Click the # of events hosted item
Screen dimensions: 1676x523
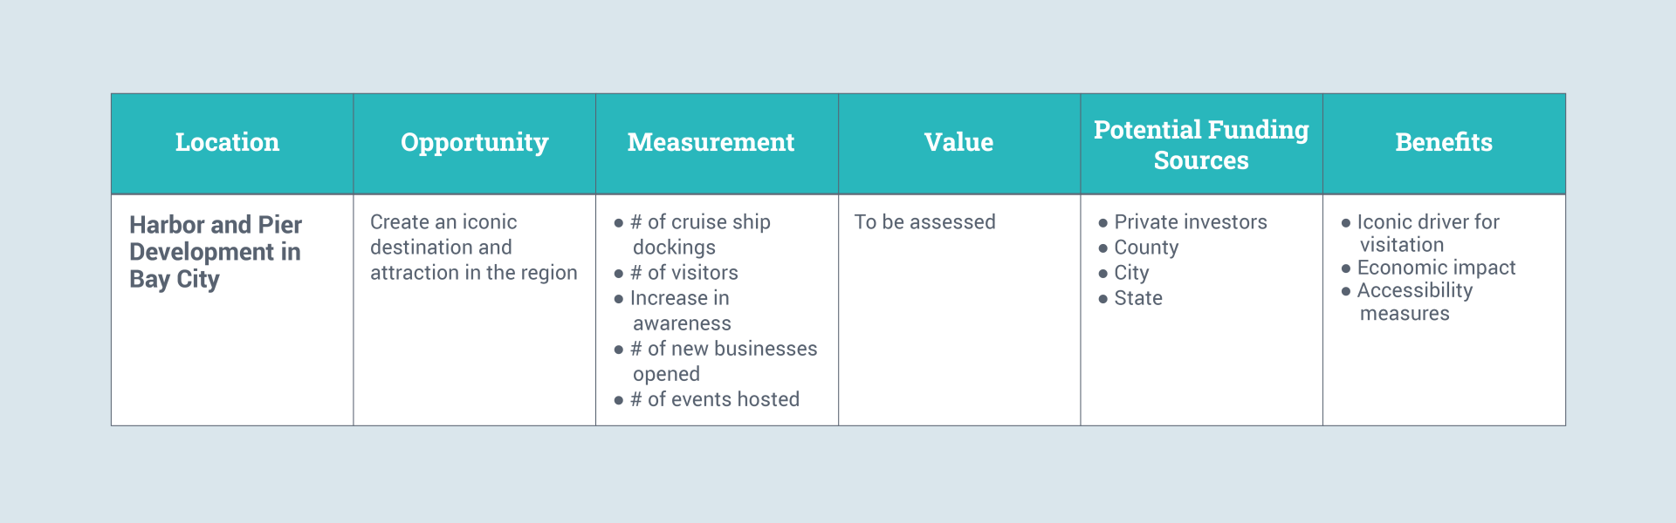tap(714, 399)
